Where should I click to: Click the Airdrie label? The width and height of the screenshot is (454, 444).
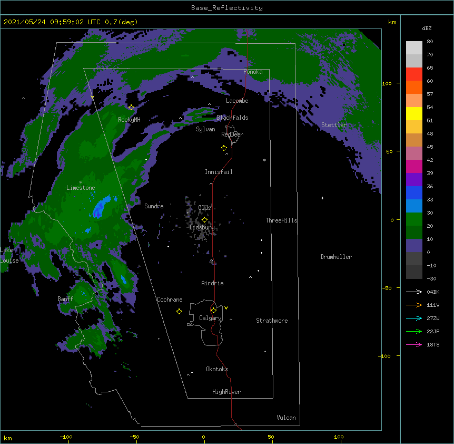(213, 283)
